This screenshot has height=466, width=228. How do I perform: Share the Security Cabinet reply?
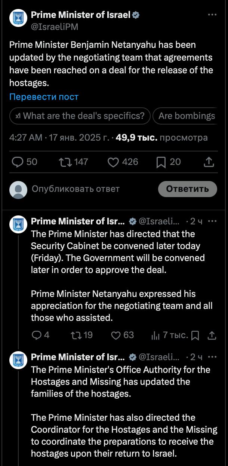pos(212,335)
